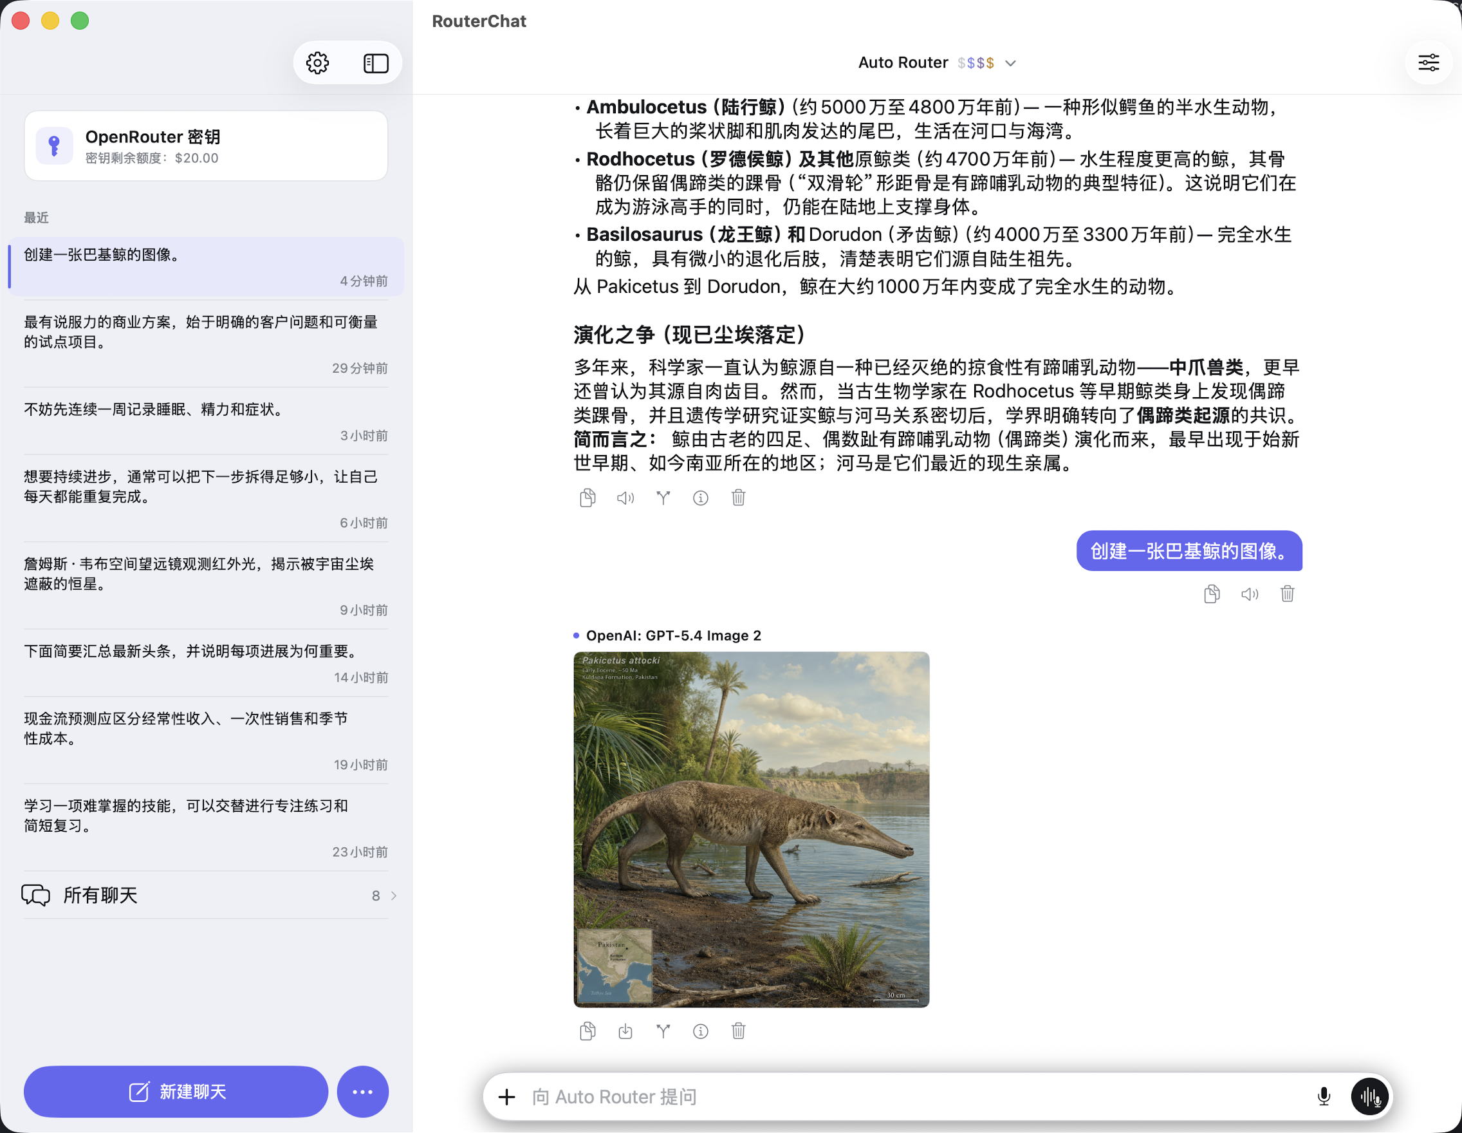Open chat 想要持续进步
Screen dimensions: 1462x1133
point(206,499)
